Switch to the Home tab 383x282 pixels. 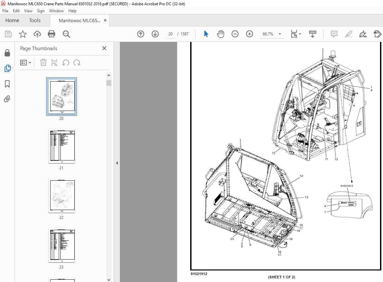pyautogui.click(x=12, y=20)
